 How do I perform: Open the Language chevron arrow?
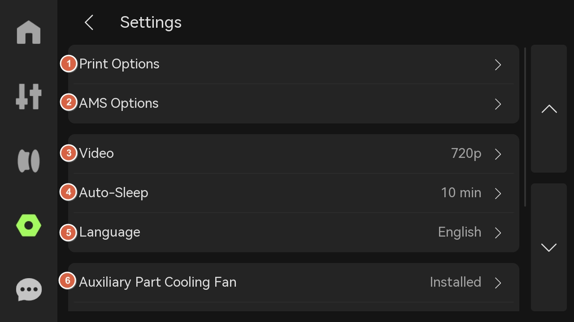[x=498, y=233]
